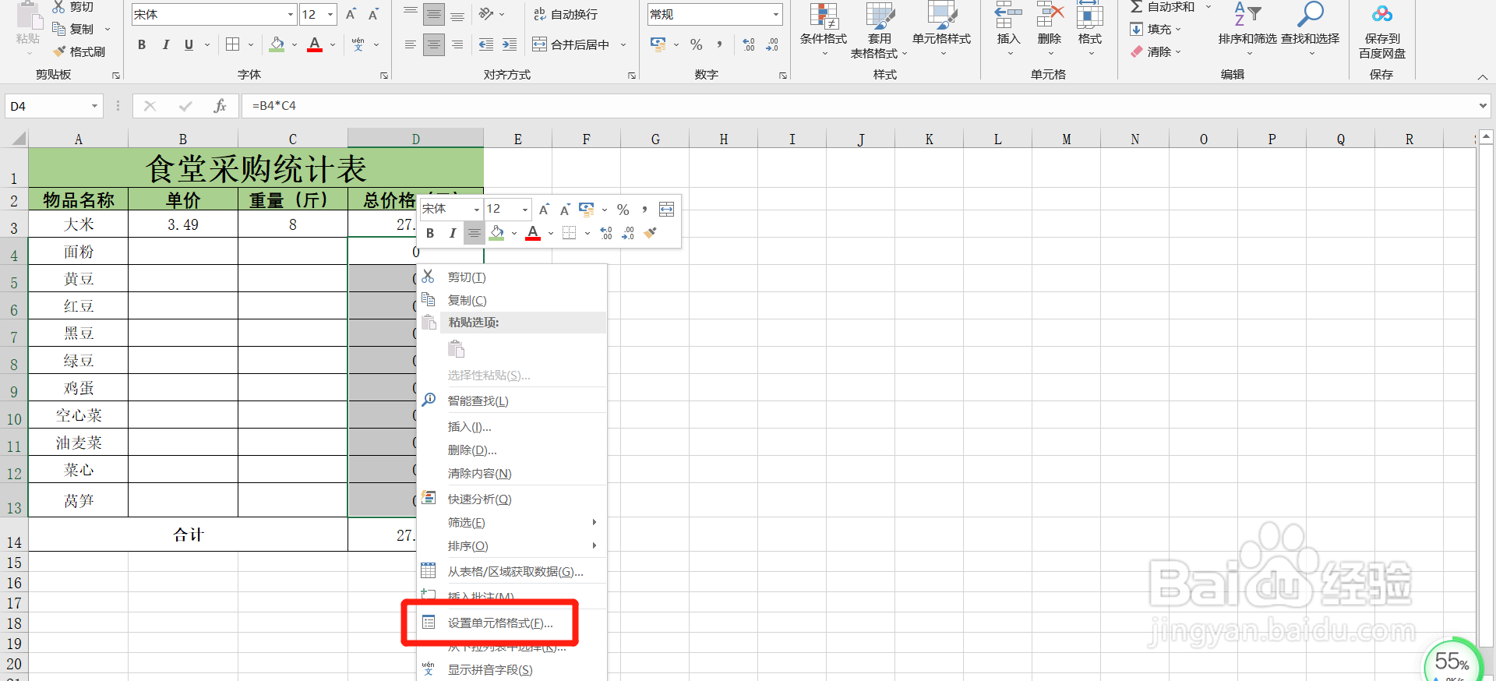Screen dimensions: 1496x681
Task: Toggle Italic in the mini toolbar
Action: tap(453, 233)
